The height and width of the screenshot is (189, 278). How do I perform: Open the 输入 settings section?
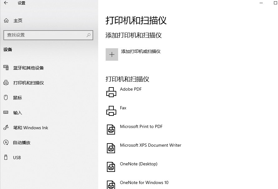point(17,113)
